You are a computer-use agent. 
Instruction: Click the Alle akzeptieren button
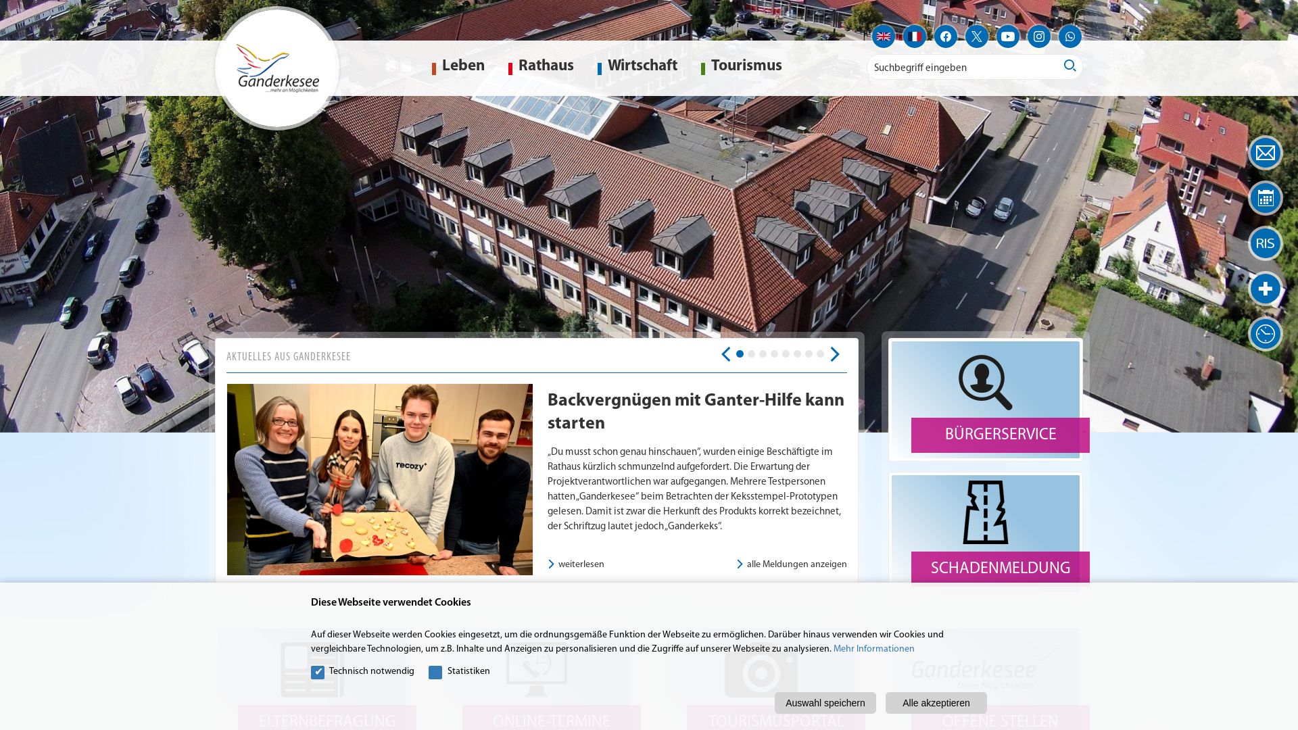tap(936, 703)
